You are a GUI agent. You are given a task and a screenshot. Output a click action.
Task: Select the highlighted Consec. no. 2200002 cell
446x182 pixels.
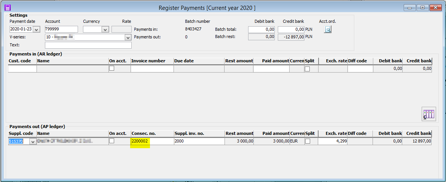coord(140,141)
